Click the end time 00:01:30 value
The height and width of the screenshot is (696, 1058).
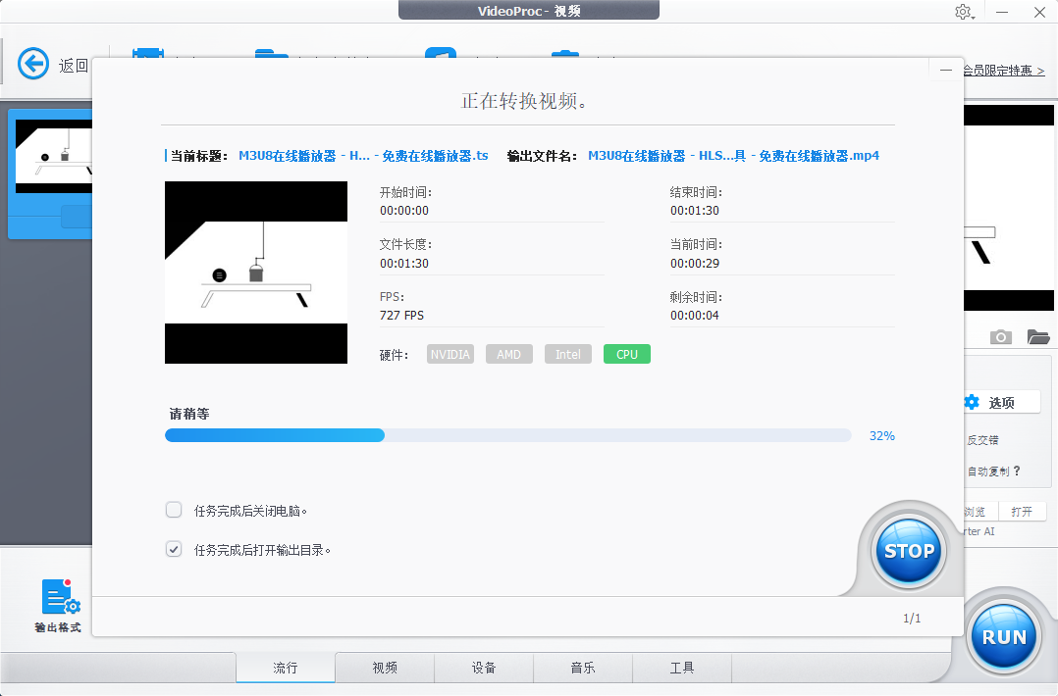click(x=694, y=211)
